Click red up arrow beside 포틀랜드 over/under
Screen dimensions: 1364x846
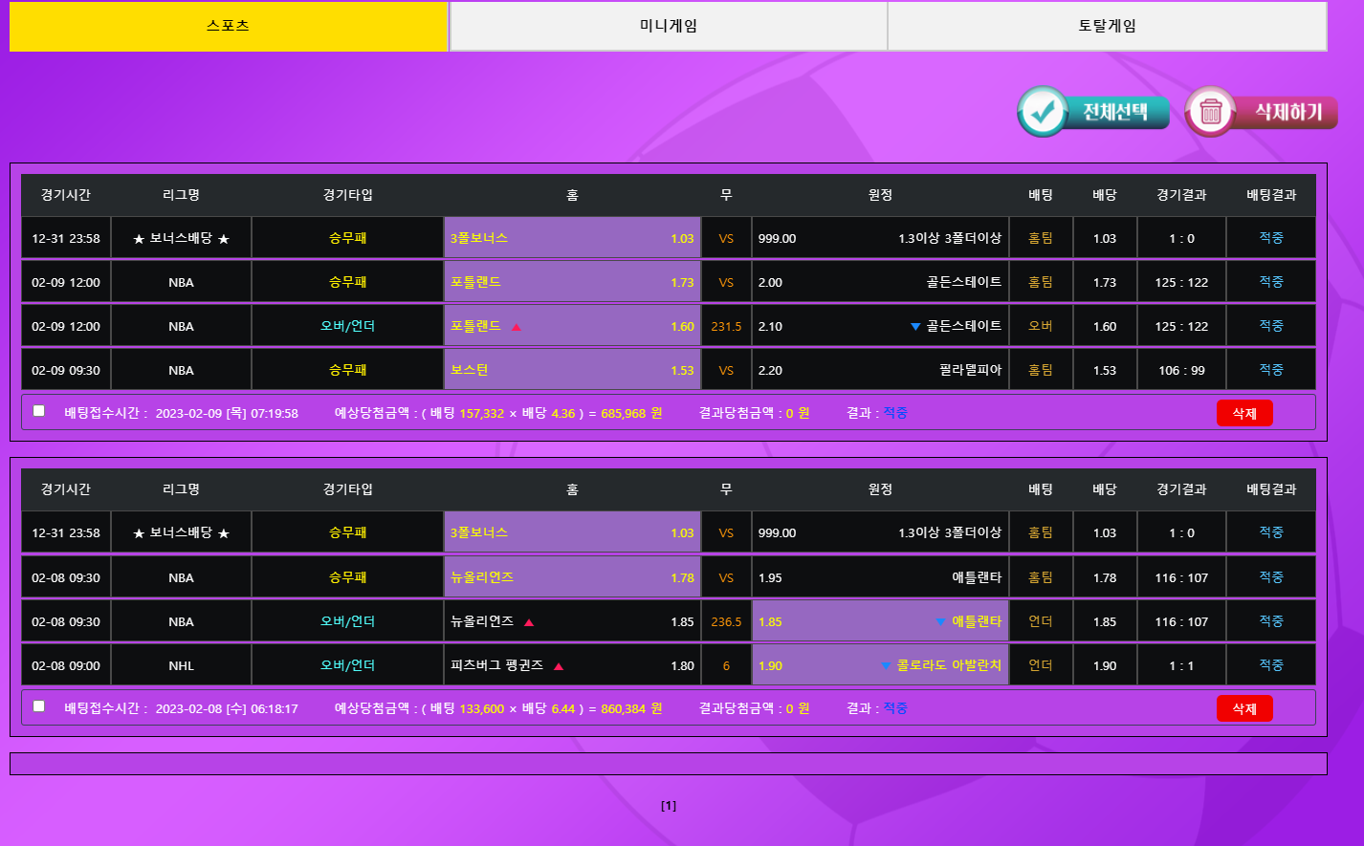517,327
